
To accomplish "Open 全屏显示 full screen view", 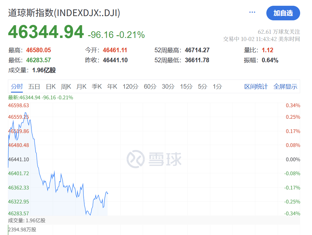I will click(x=285, y=87).
